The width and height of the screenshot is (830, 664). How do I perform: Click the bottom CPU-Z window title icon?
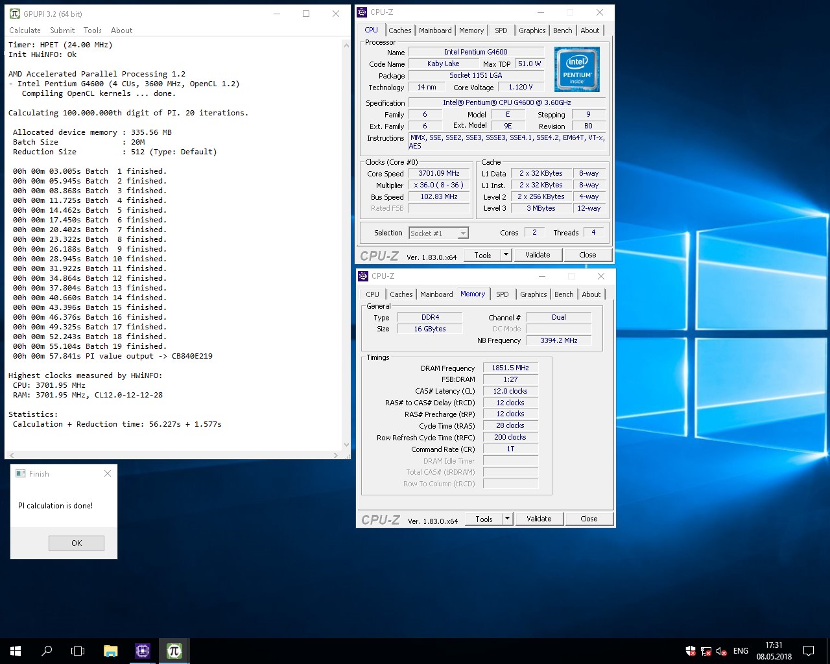pos(364,276)
